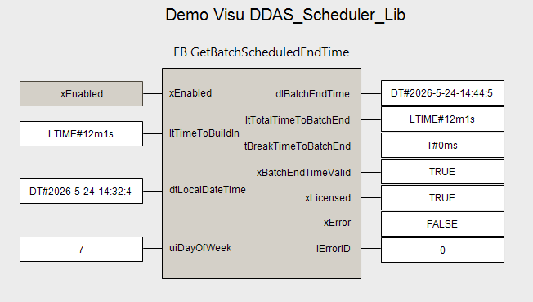Select the ltTotalTimeToBatchEnd output box
This screenshot has width=533, height=302.
[442, 119]
